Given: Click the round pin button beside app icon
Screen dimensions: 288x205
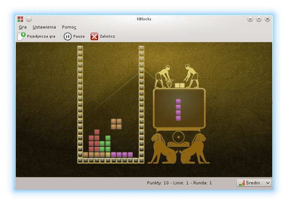Looking at the screenshot, I should point(29,19).
